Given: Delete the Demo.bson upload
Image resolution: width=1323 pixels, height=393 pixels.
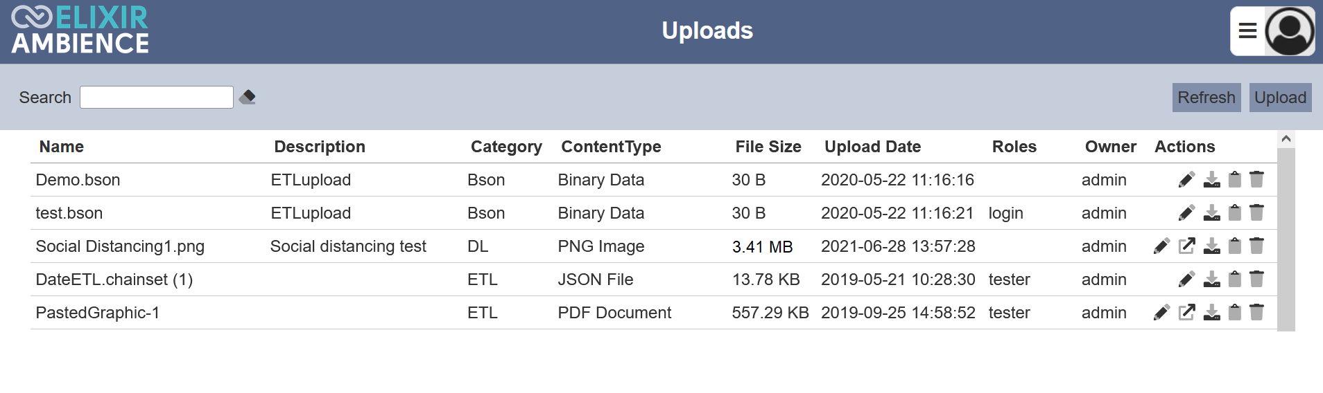Looking at the screenshot, I should click(x=1256, y=179).
